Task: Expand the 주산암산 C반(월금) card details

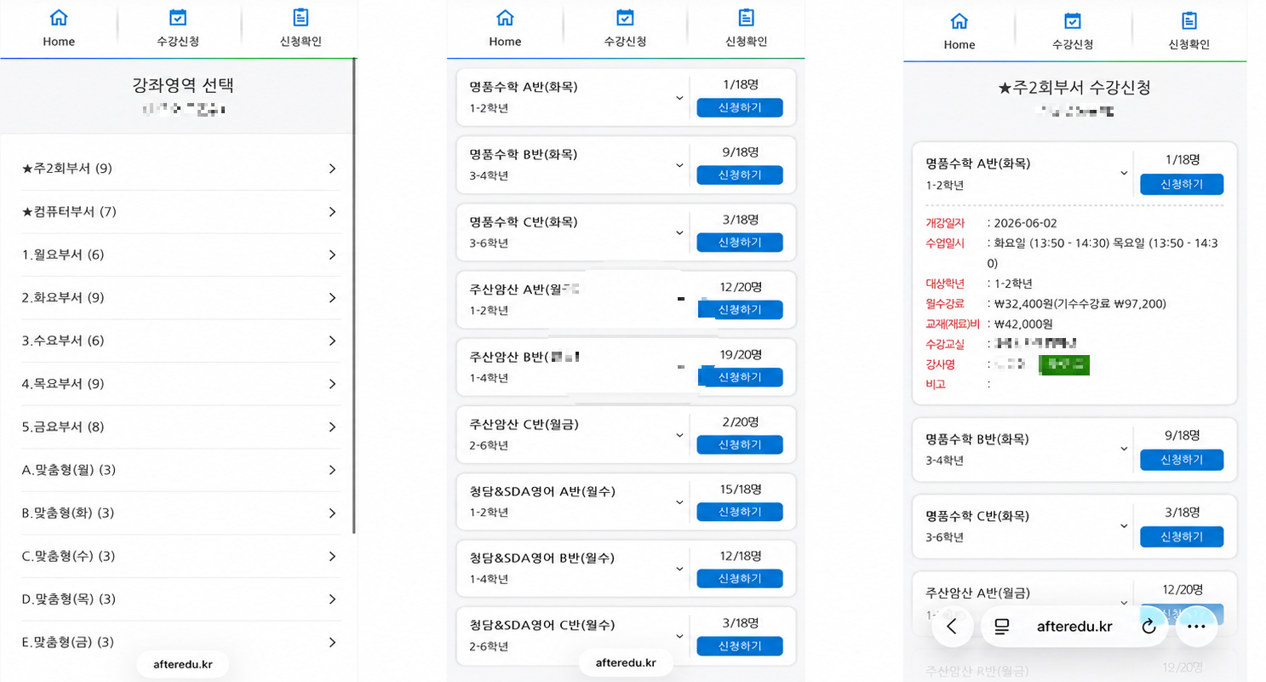Action: point(679,435)
